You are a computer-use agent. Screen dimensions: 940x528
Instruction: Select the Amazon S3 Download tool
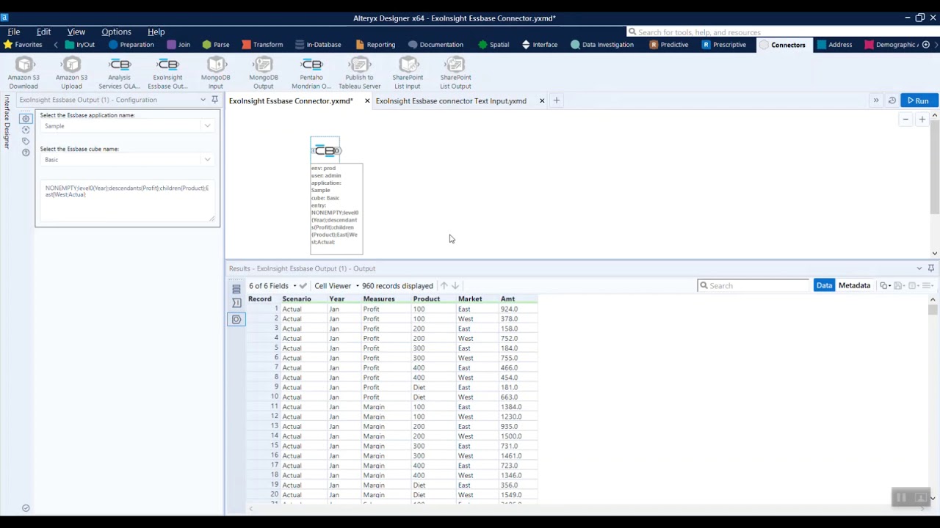click(x=23, y=73)
